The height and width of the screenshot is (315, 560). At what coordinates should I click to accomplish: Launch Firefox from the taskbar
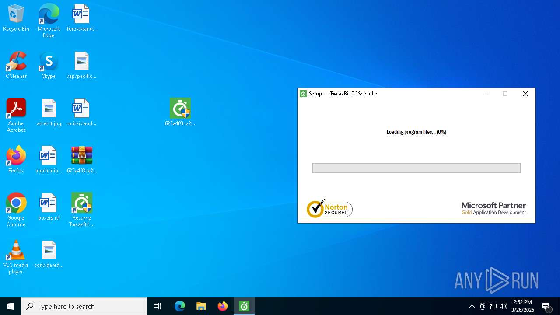click(223, 306)
